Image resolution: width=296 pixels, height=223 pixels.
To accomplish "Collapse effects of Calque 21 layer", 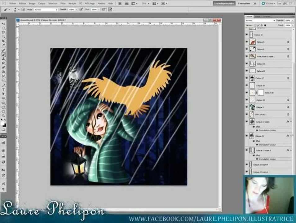I will [x=291, y=136].
